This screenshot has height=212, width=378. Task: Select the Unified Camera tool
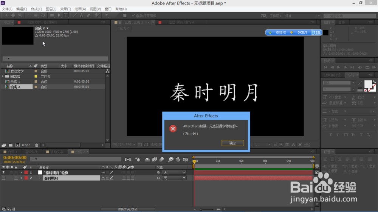pyautogui.click(x=36, y=15)
